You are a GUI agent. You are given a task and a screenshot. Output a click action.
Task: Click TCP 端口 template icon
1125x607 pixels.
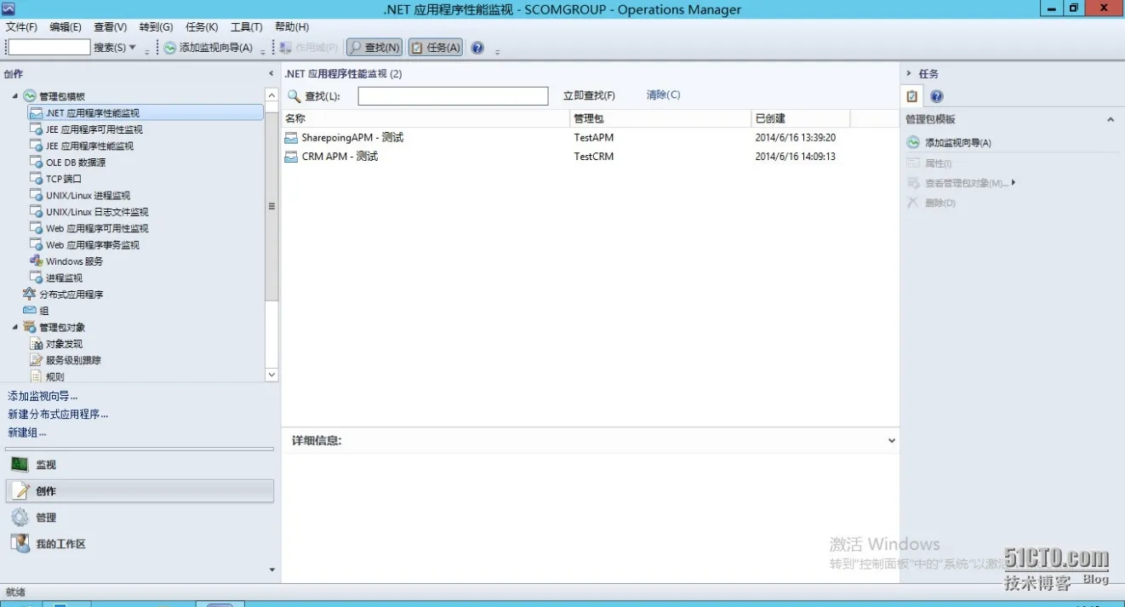coord(37,179)
